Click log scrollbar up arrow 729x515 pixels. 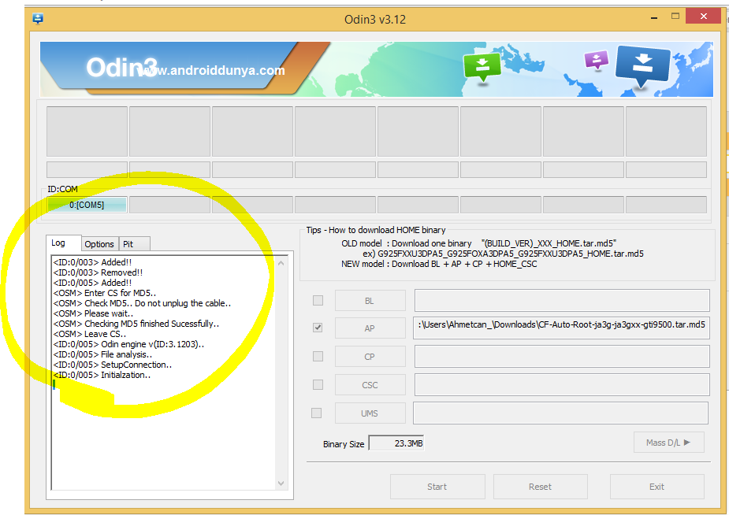pyautogui.click(x=281, y=263)
